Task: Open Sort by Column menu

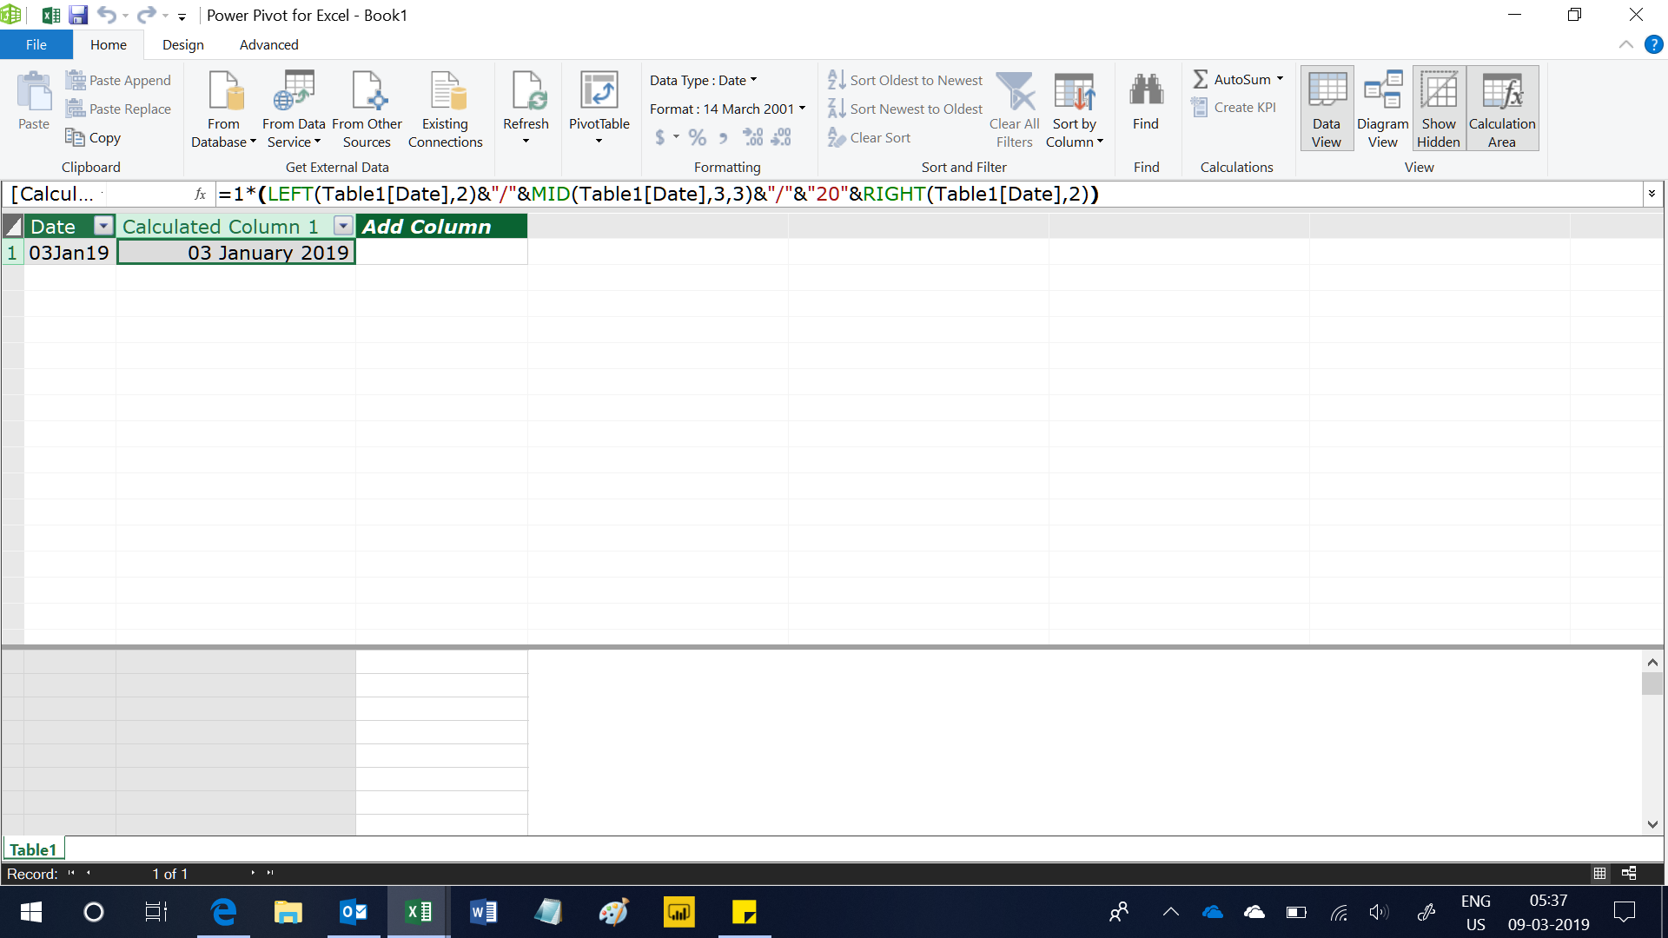Action: point(1075,109)
